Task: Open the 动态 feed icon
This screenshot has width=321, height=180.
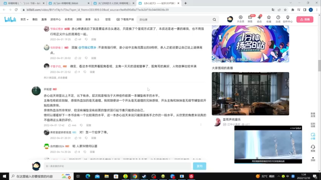Action: tap(259, 19)
